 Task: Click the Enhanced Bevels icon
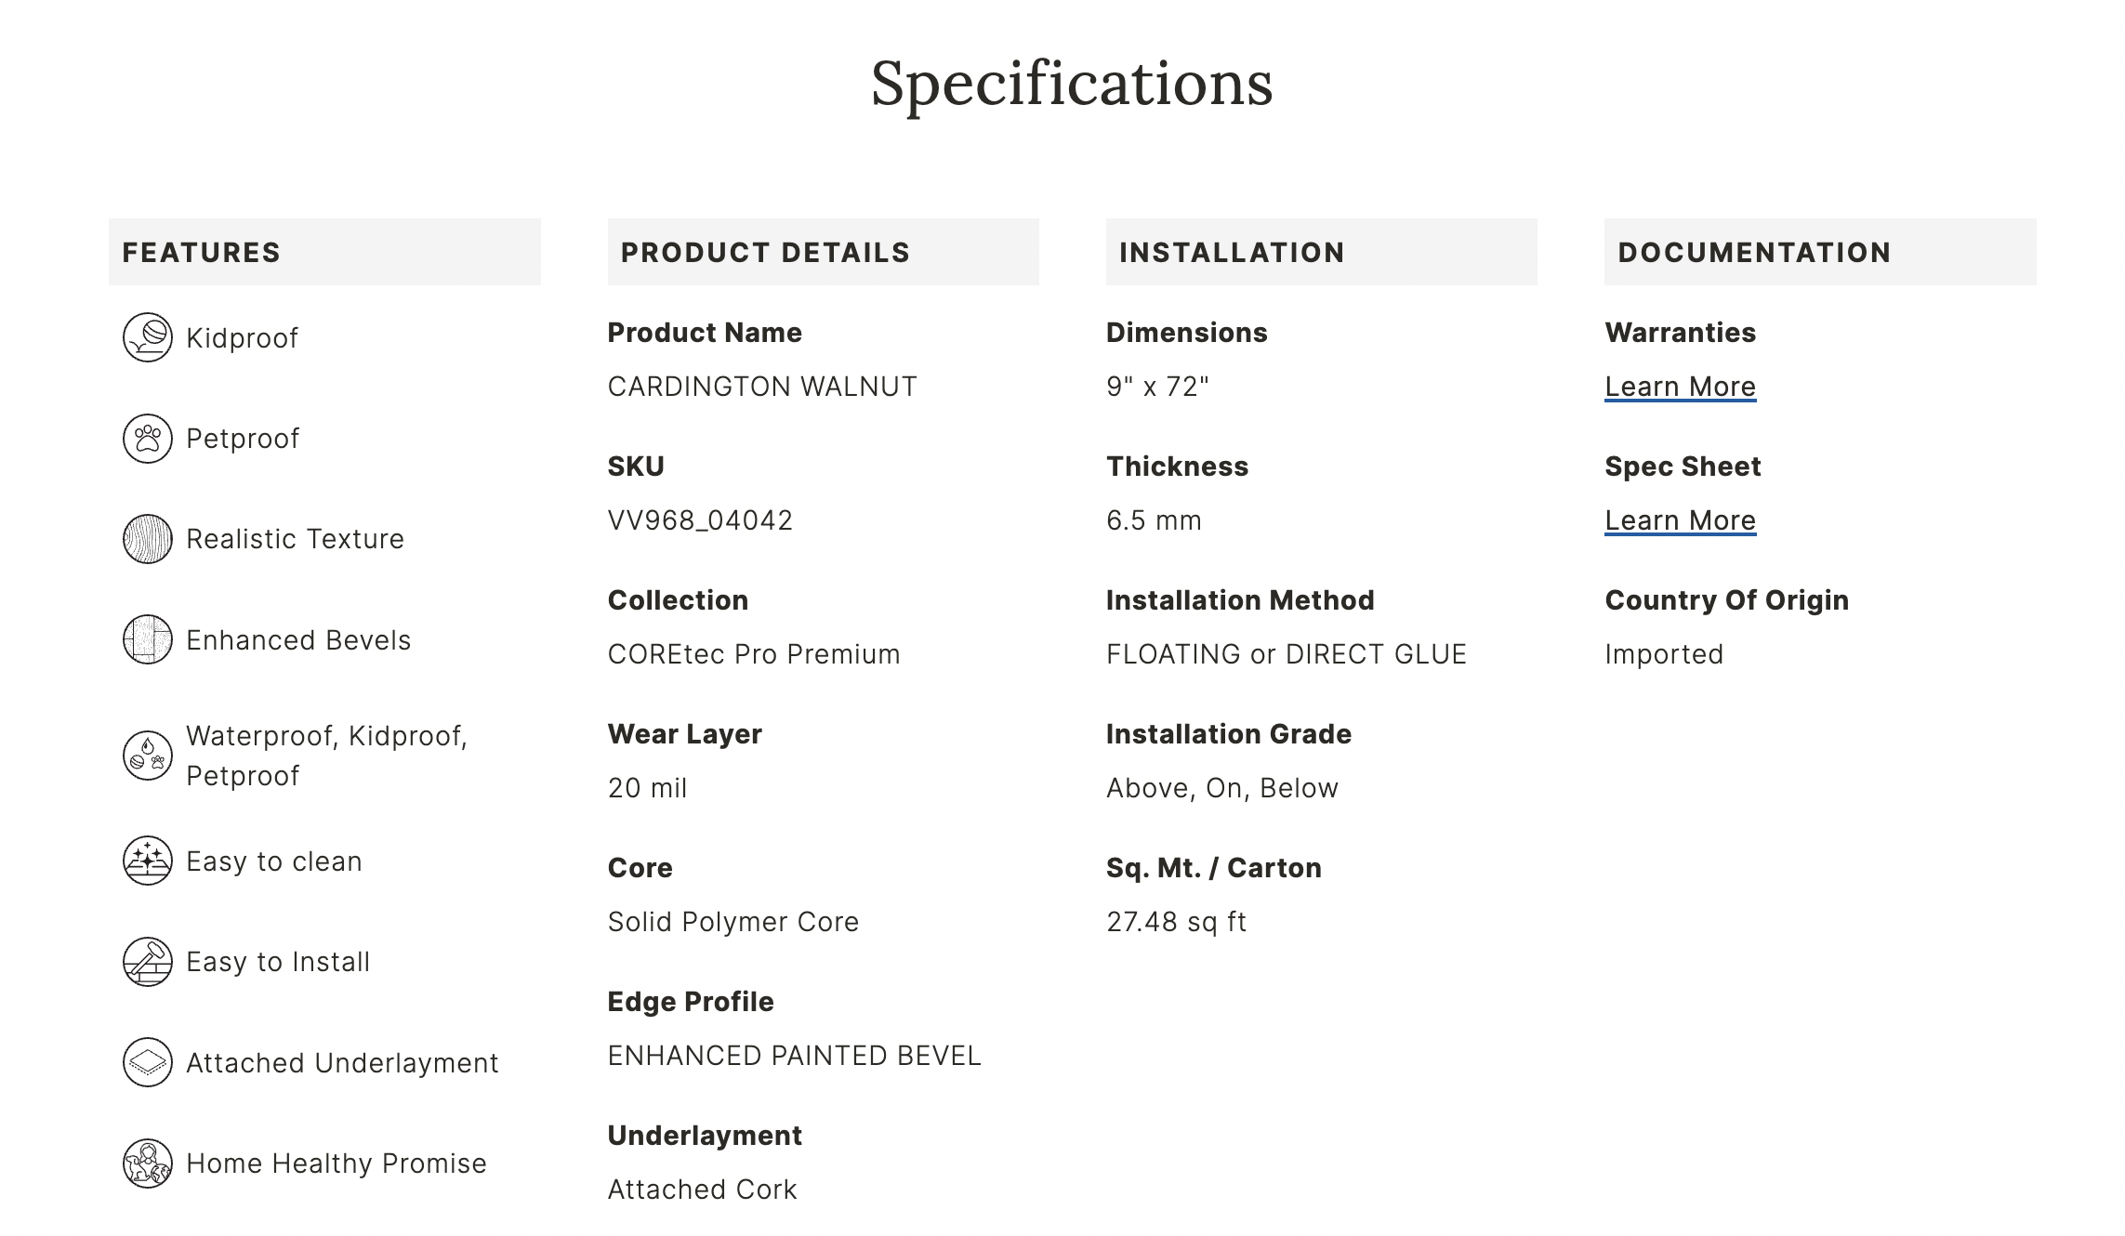point(148,639)
